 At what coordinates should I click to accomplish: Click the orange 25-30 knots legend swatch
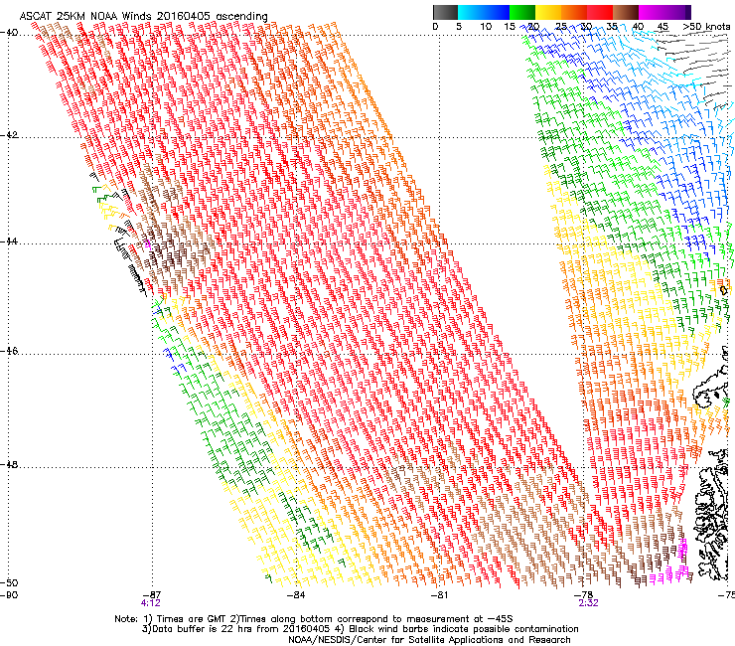(574, 12)
